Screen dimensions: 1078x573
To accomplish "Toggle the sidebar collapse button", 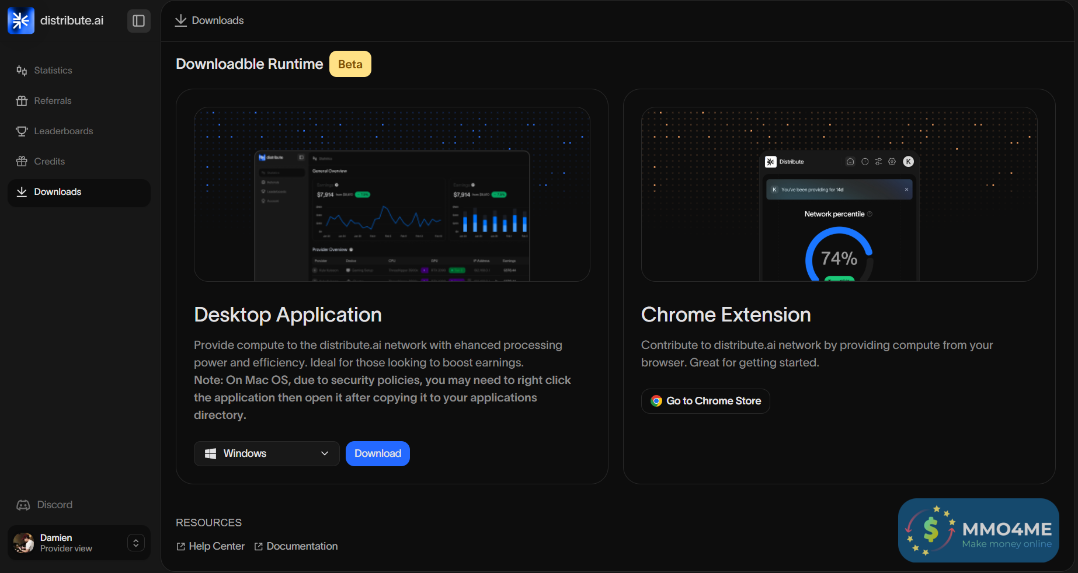I will [138, 21].
